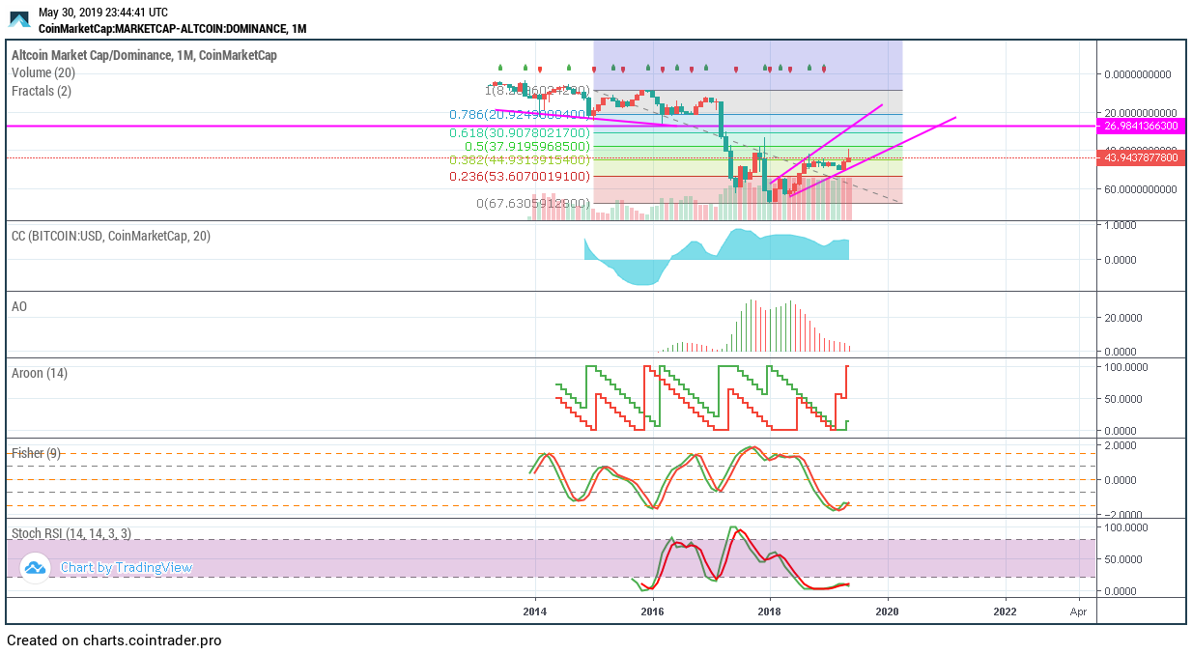Click the 2018 mark on time axis

[x=769, y=611]
